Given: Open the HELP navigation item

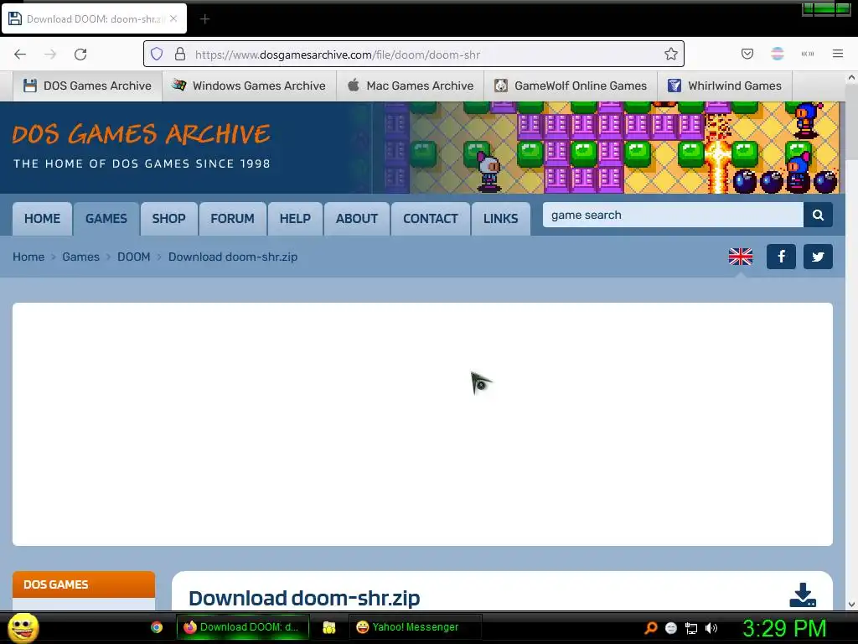Looking at the screenshot, I should [295, 219].
